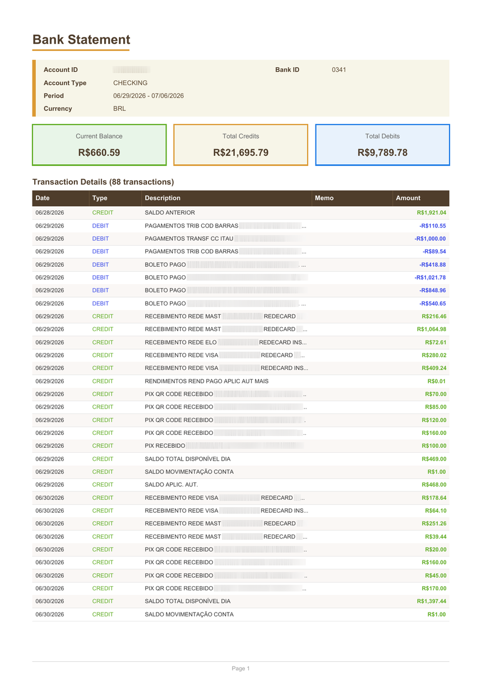
Task: Select the PIX amount R$170.00
Action: coord(434,588)
